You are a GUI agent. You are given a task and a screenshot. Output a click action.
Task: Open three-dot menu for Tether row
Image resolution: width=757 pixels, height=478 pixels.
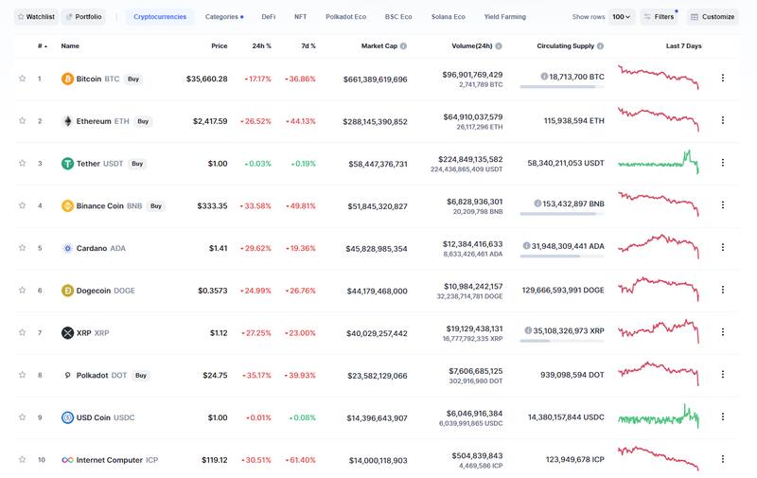click(723, 163)
